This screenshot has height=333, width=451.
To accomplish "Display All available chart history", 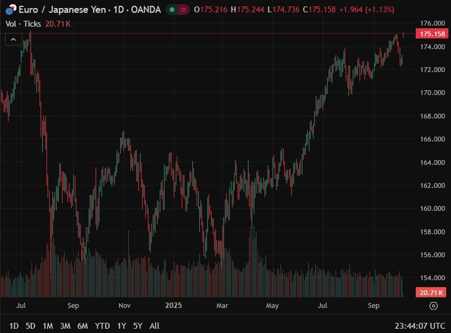I will [x=154, y=326].
